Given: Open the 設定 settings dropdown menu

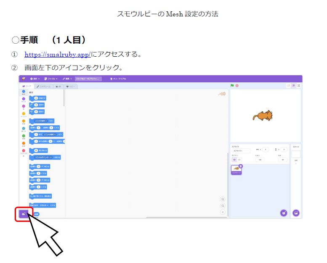Looking at the screenshot, I should [35, 79].
